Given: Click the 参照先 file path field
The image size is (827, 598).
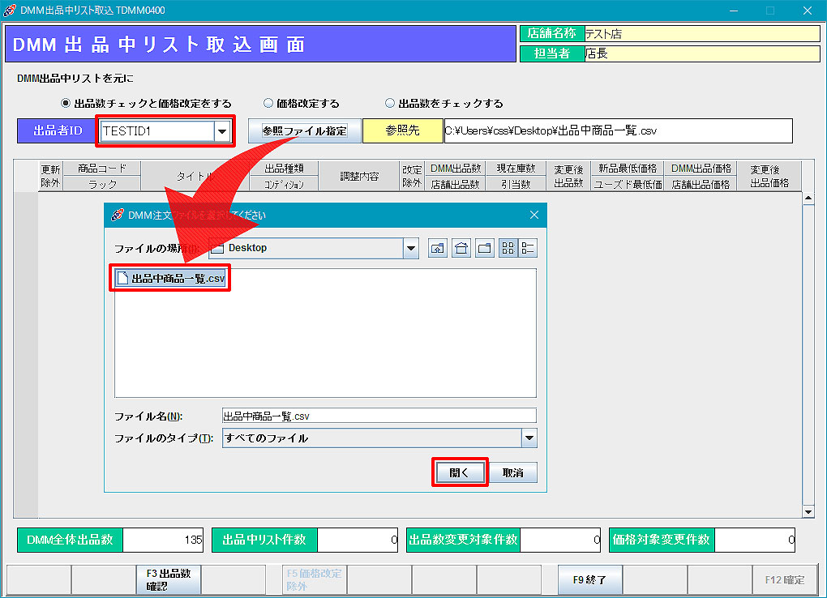Looking at the screenshot, I should tap(618, 130).
